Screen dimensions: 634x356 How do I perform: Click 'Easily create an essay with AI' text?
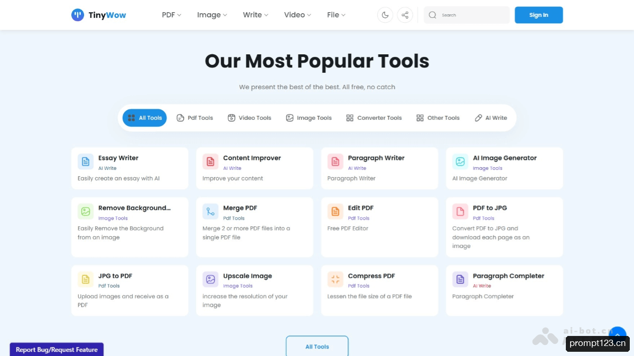click(119, 178)
